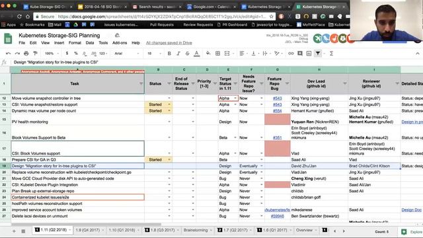Toggle italic formatting

(178, 54)
